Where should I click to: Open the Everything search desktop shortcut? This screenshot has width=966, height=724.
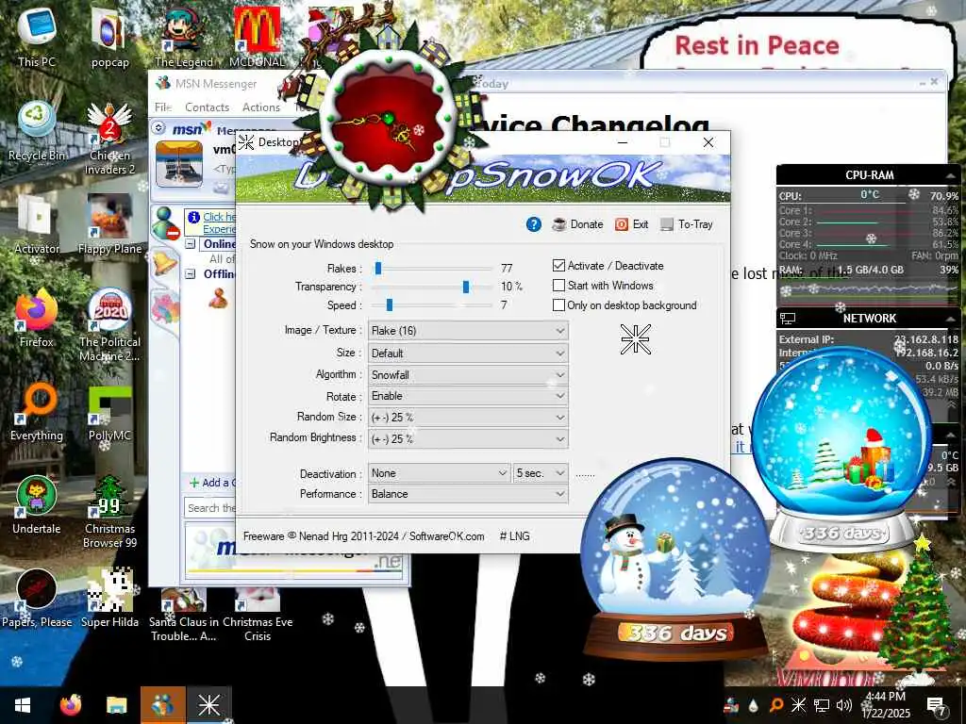point(37,411)
